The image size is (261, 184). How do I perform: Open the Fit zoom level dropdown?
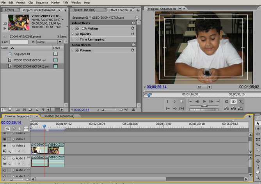[x=204, y=87]
